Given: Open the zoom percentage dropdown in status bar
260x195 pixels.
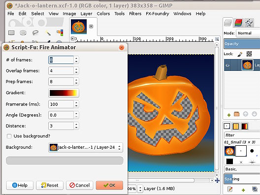Looking at the screenshot, I should pos(140,189).
